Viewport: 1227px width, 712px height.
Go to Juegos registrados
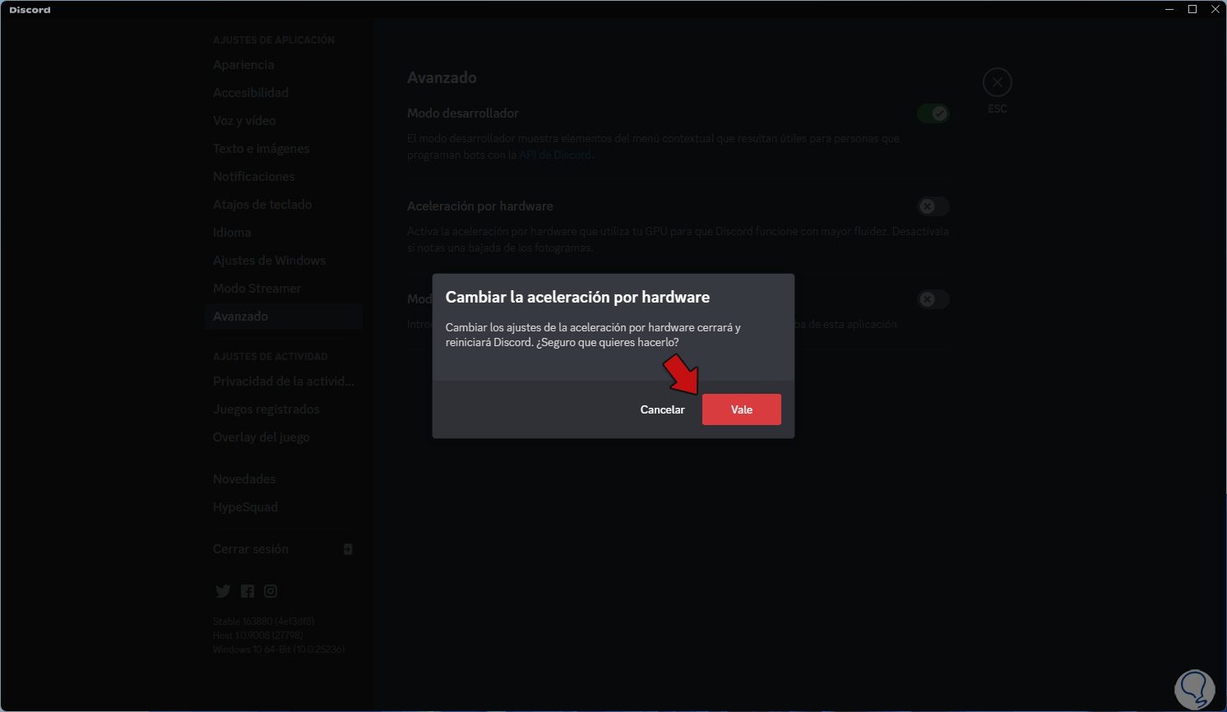(x=284, y=409)
